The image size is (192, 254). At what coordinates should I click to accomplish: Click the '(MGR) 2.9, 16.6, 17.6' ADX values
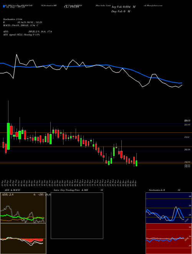[x=40, y=32]
